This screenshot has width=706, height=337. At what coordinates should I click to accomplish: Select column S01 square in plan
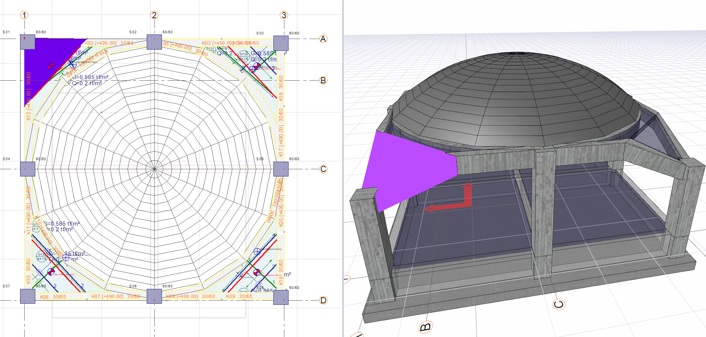pyautogui.click(x=28, y=42)
